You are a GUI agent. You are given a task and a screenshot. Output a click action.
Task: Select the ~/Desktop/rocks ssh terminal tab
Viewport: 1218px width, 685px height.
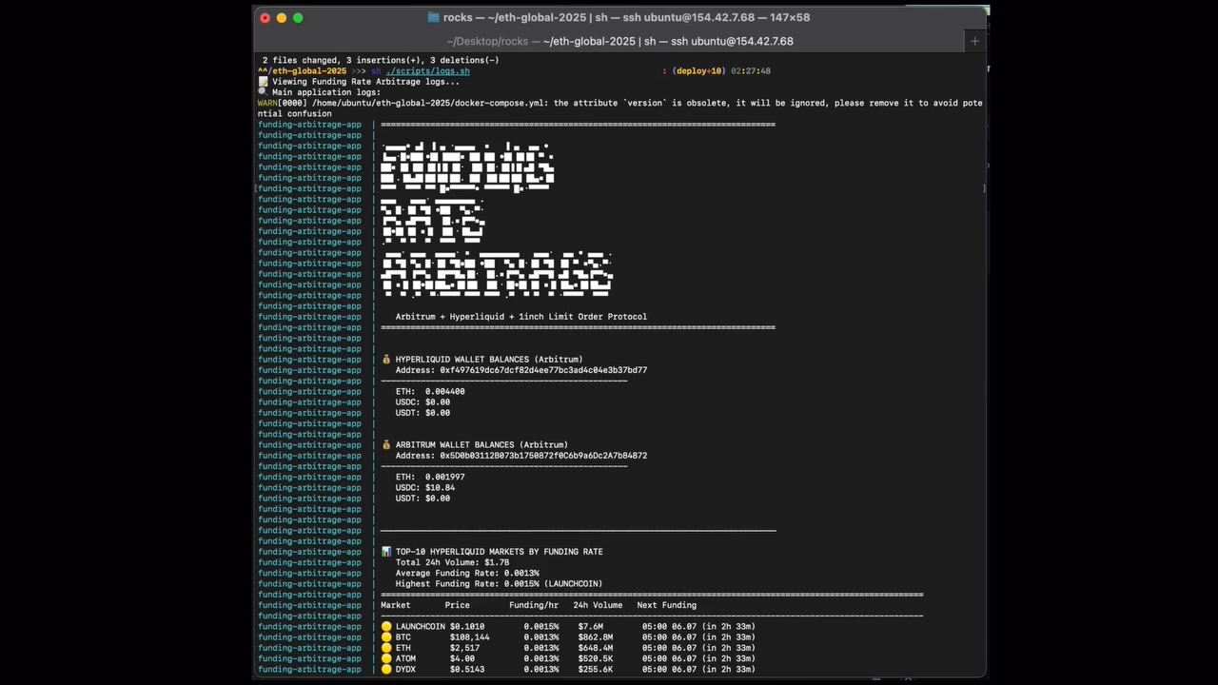pos(619,41)
